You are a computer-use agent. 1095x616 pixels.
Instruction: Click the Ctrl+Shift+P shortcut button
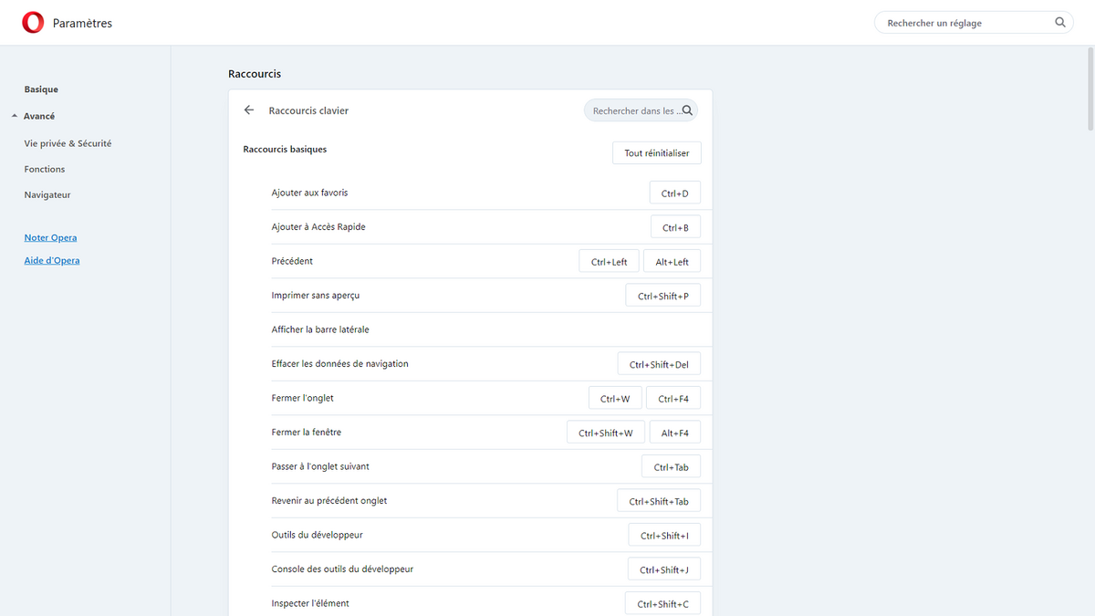tap(663, 296)
